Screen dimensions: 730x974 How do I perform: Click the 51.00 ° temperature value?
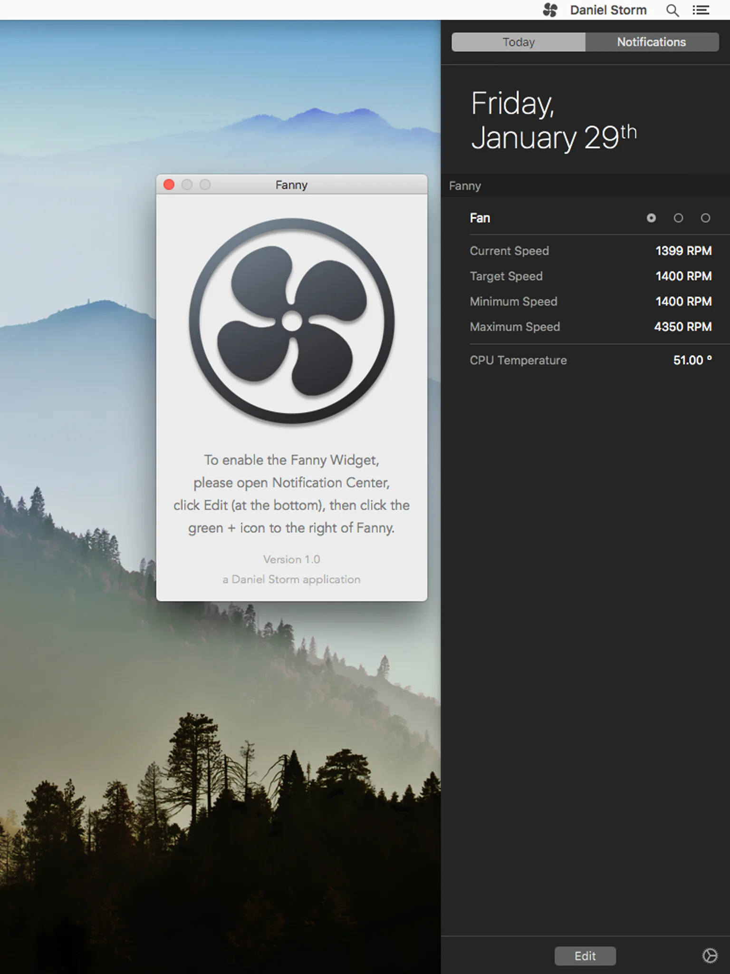point(692,360)
